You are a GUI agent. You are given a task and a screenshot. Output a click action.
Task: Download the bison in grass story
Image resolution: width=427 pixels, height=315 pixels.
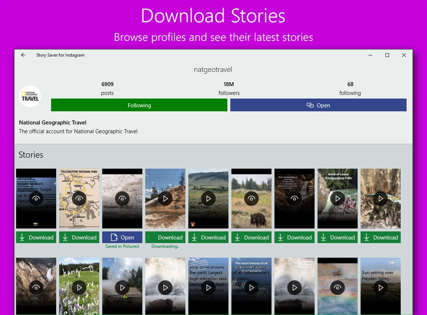coord(251,237)
